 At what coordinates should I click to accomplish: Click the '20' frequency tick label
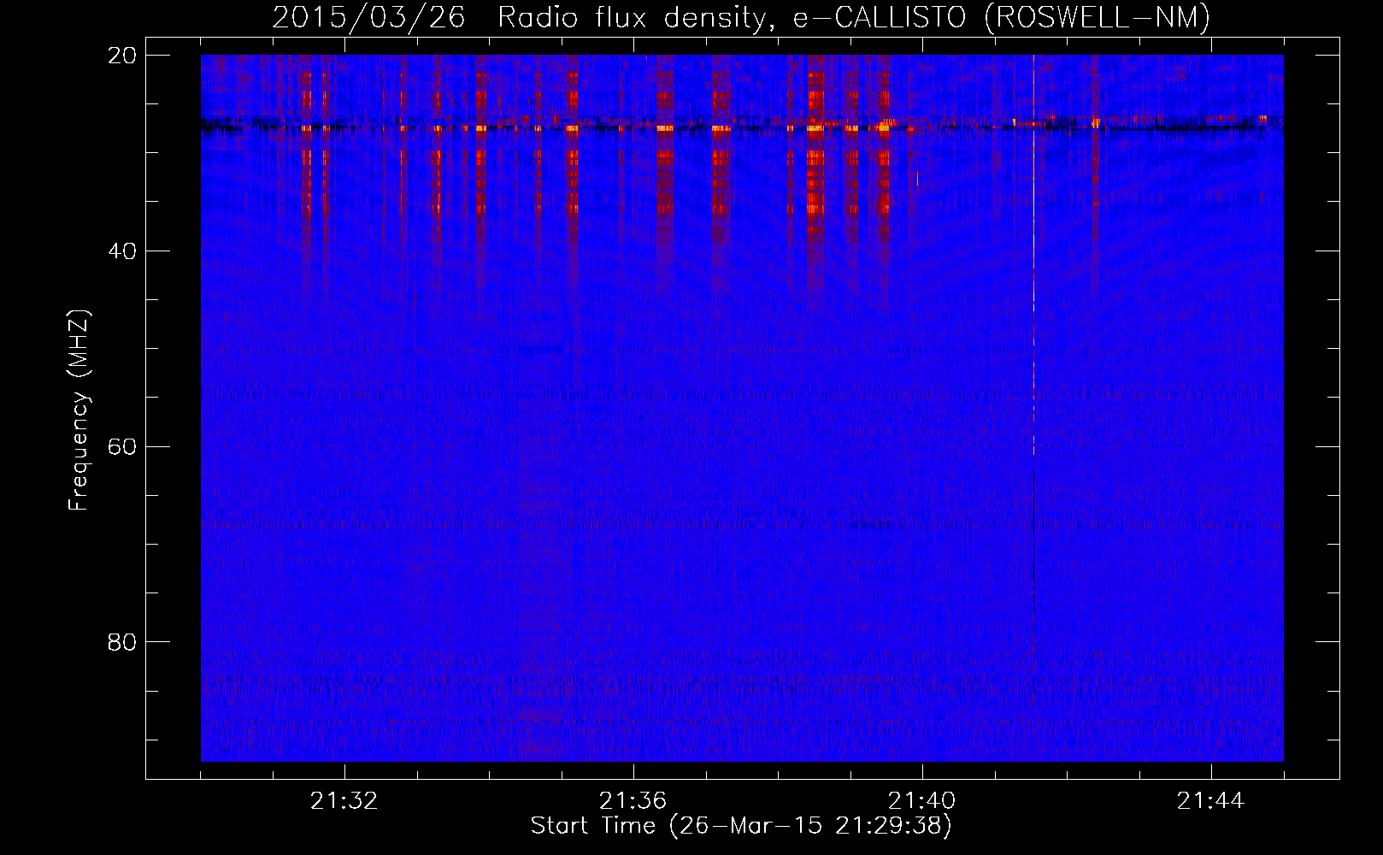click(122, 56)
